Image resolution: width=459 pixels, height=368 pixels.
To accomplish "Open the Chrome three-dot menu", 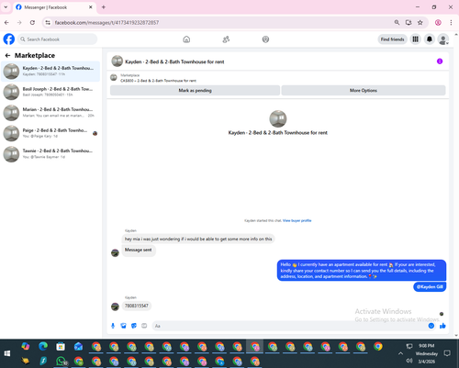I will 451,22.
